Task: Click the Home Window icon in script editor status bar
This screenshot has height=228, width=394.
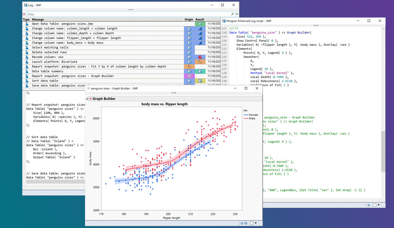Action: click(369, 205)
